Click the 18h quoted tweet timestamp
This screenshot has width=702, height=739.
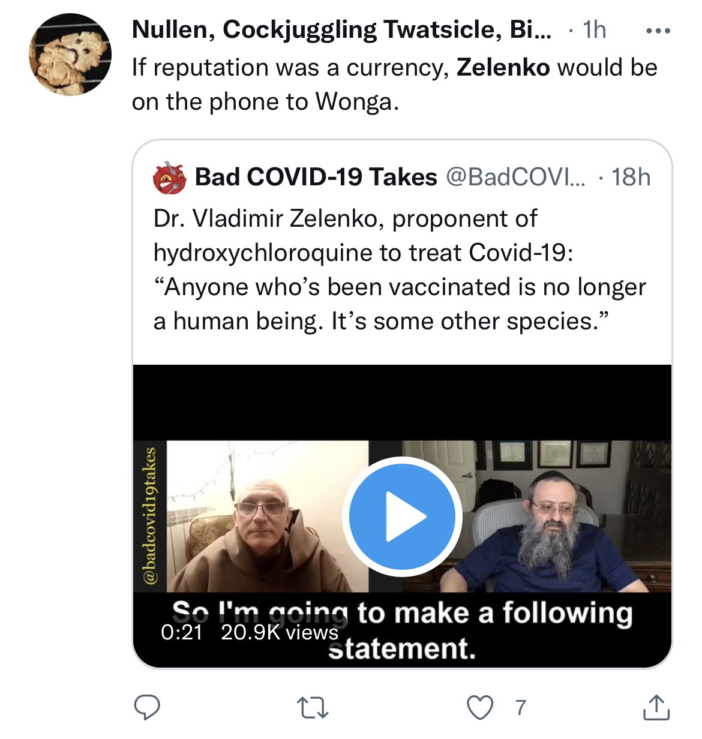click(x=631, y=177)
